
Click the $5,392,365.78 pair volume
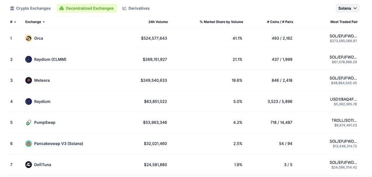coord(345,104)
